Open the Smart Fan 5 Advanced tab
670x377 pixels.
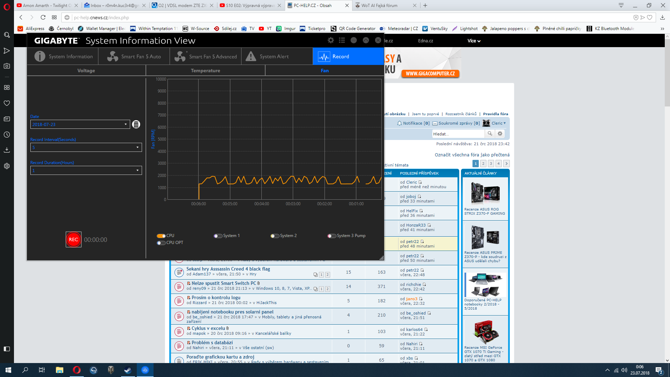click(x=206, y=57)
